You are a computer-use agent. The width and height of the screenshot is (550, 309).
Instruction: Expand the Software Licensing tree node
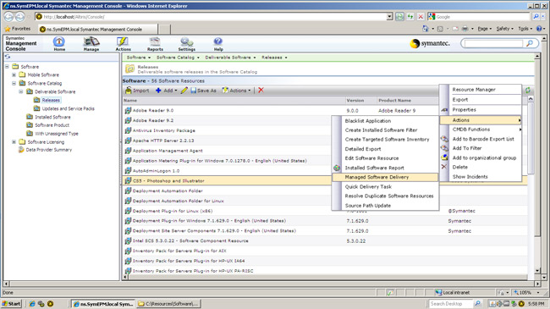pyautogui.click(x=14, y=142)
